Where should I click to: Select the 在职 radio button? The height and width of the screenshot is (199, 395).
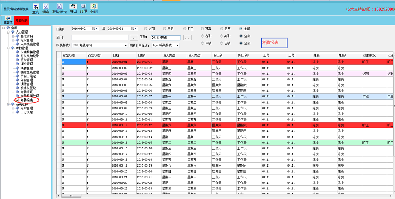tap(202, 36)
